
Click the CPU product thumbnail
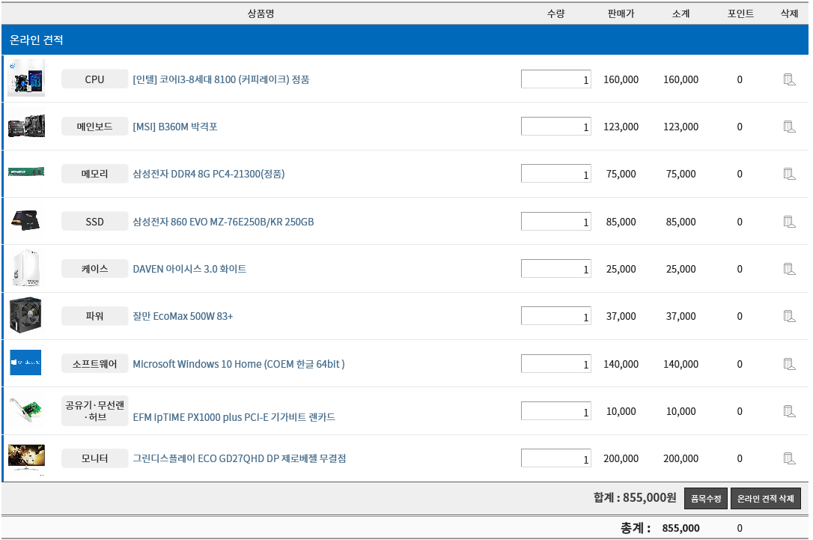[x=26, y=79]
